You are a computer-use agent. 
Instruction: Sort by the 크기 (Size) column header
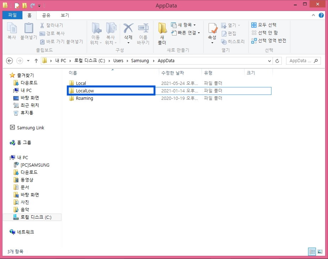251,73
